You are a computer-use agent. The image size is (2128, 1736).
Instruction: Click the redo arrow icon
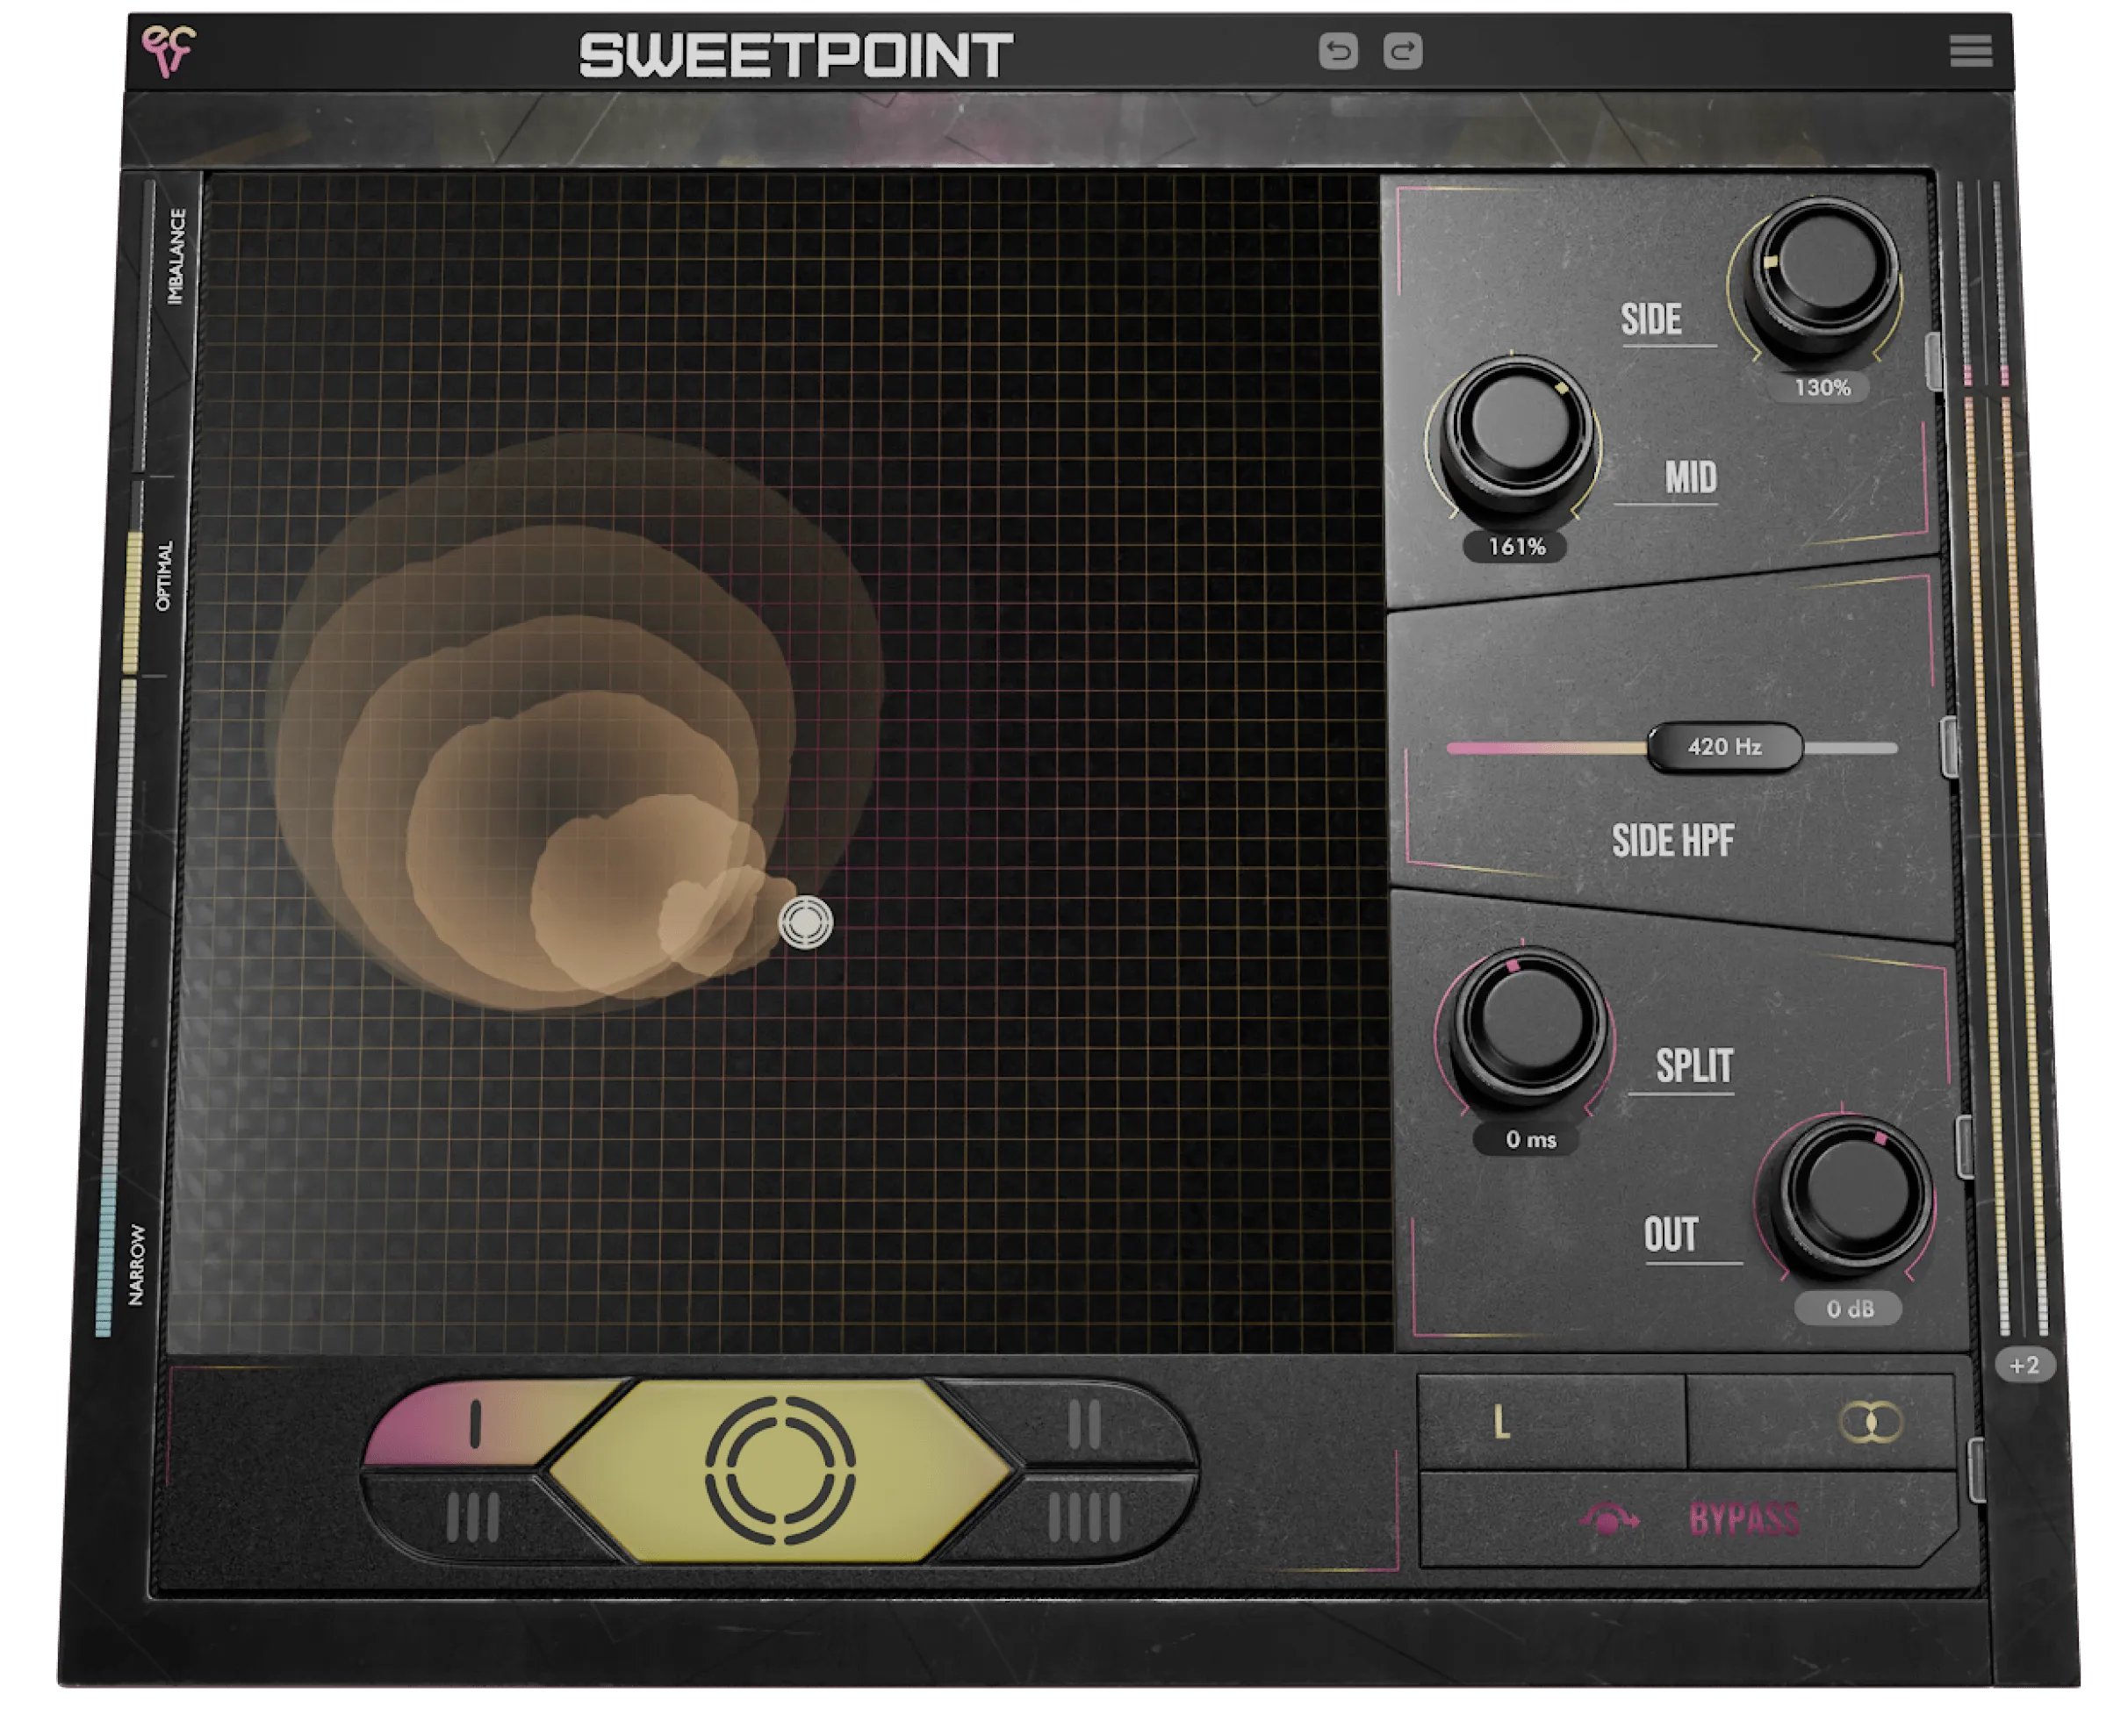tap(1404, 52)
